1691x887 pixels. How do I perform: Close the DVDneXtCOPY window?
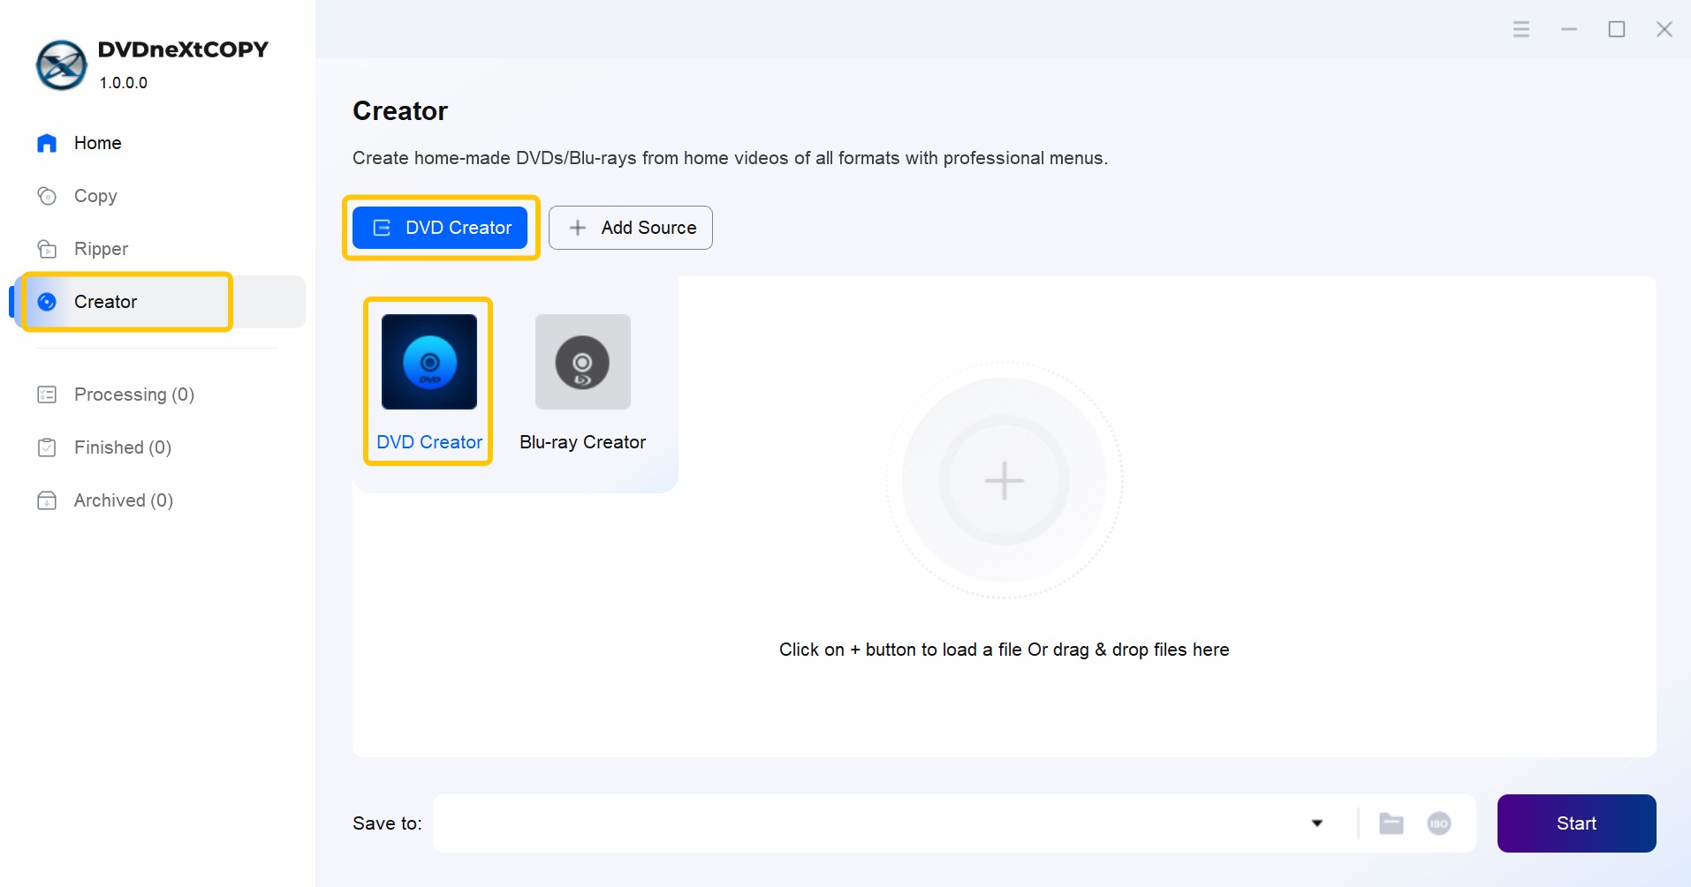click(1664, 30)
